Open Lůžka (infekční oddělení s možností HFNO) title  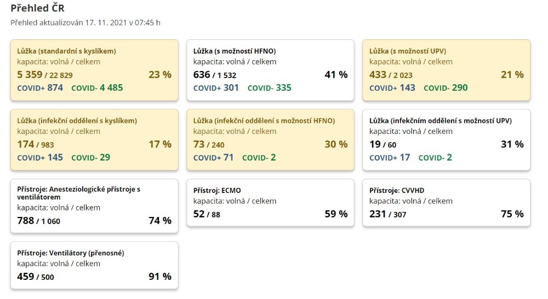(264, 120)
